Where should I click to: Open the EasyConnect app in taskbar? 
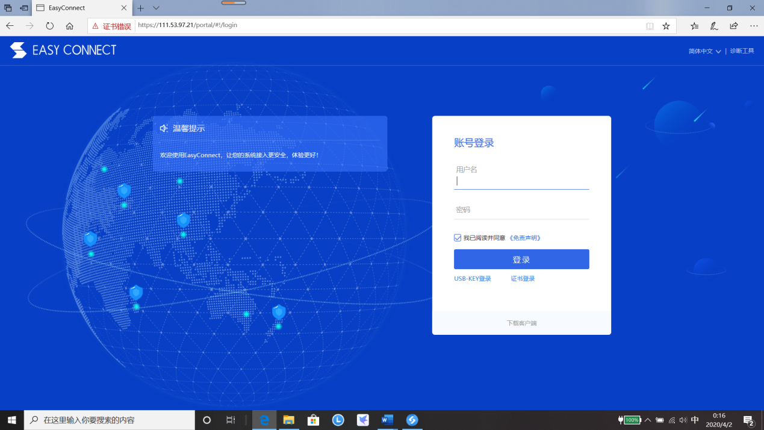tap(412, 420)
